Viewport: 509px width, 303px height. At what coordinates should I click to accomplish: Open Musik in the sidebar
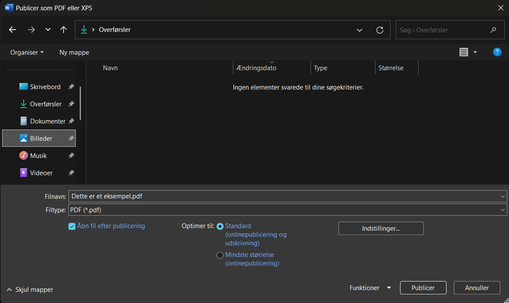point(39,155)
